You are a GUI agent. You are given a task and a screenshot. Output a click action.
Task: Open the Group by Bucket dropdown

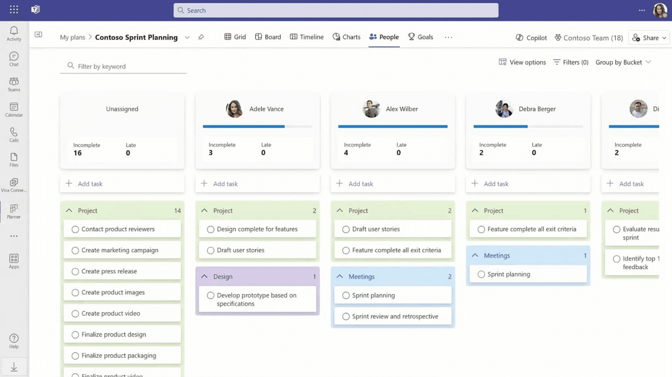(x=623, y=62)
